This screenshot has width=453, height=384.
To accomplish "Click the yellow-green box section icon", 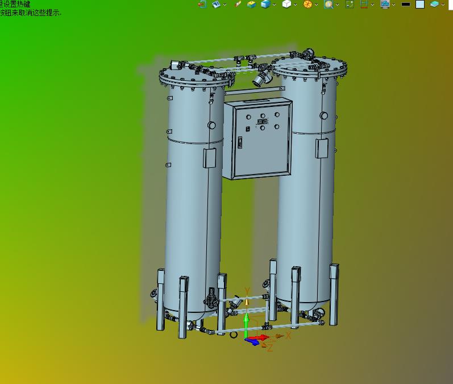I will [x=252, y=5].
